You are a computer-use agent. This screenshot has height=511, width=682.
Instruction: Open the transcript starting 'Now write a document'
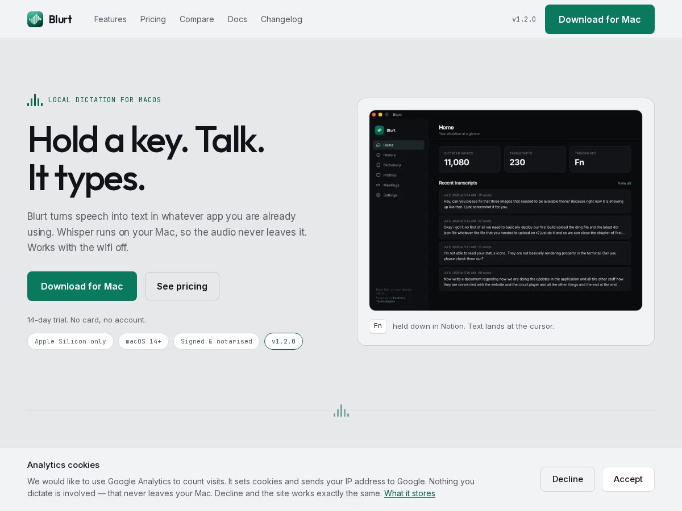coord(535,279)
